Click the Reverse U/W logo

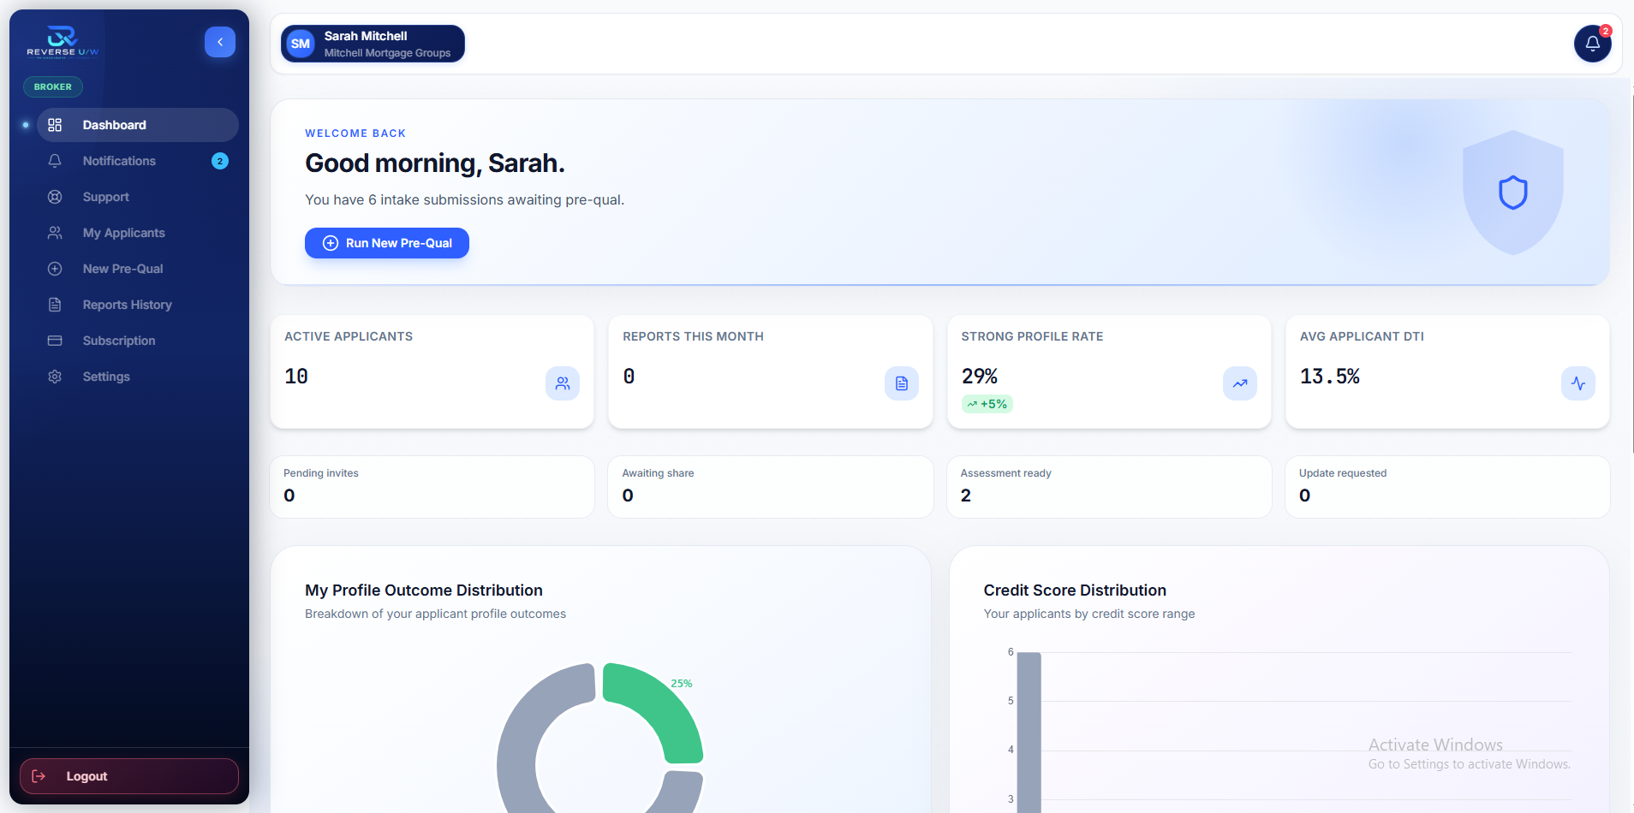63,42
